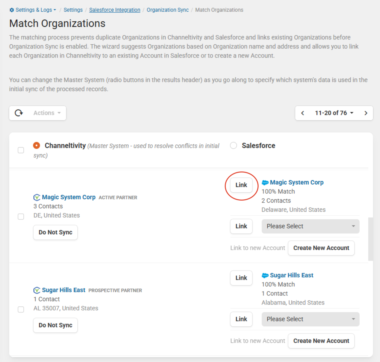This screenshot has width=380, height=362.
Task: Click the Match Organizations breadcrumb text
Action: click(219, 10)
